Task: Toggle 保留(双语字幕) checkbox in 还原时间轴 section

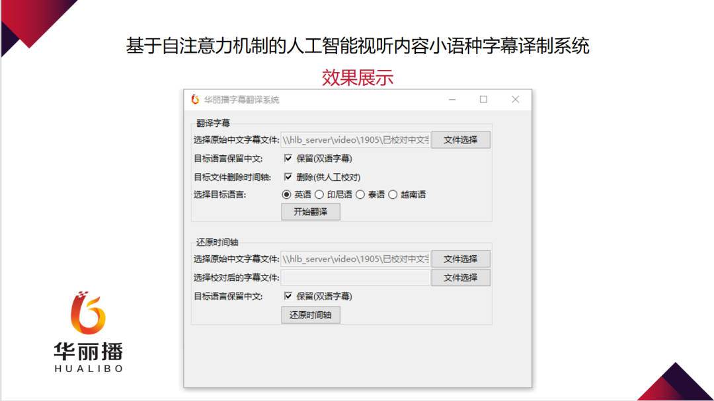Action: (288, 297)
